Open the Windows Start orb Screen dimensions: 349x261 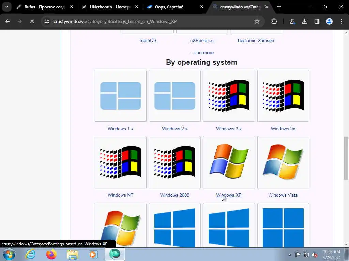point(9,254)
